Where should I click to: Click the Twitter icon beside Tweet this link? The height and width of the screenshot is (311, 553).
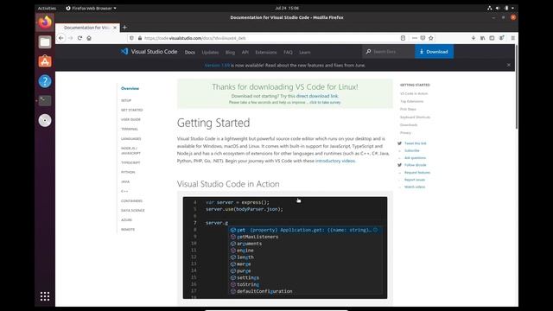399,143
